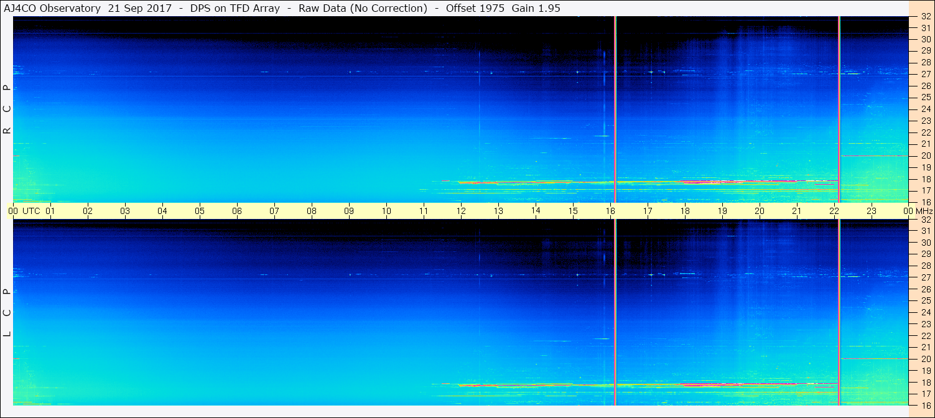The height and width of the screenshot is (418, 935).
Task: Click the 32 MHz tick label of RCP panel
Action: 926,17
